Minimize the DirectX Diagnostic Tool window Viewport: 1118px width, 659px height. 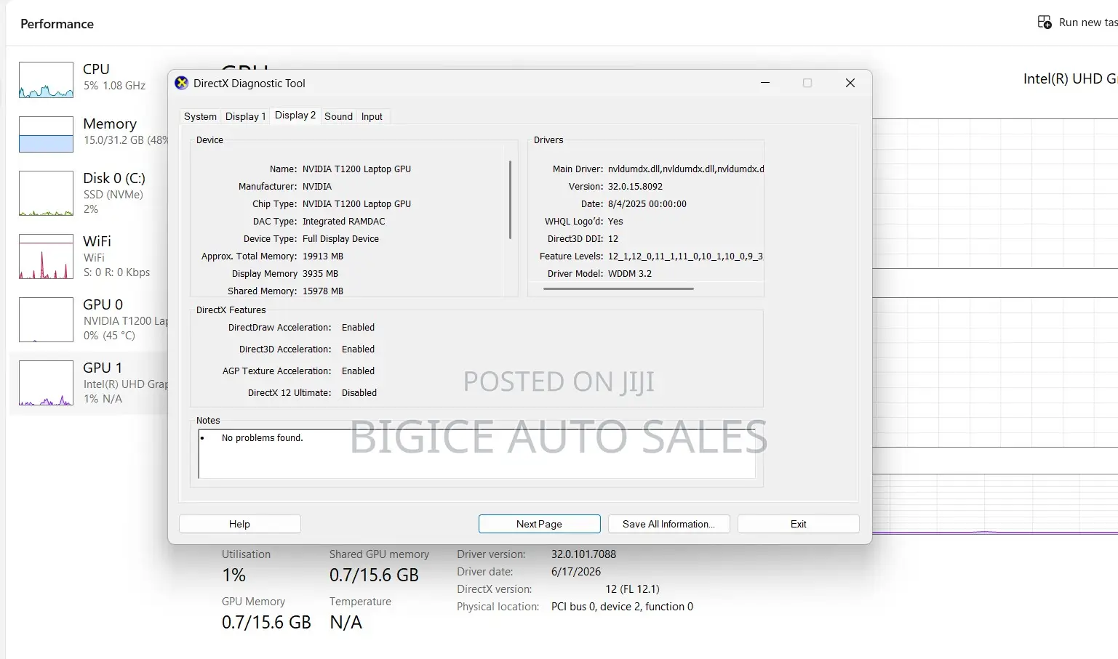pyautogui.click(x=765, y=83)
